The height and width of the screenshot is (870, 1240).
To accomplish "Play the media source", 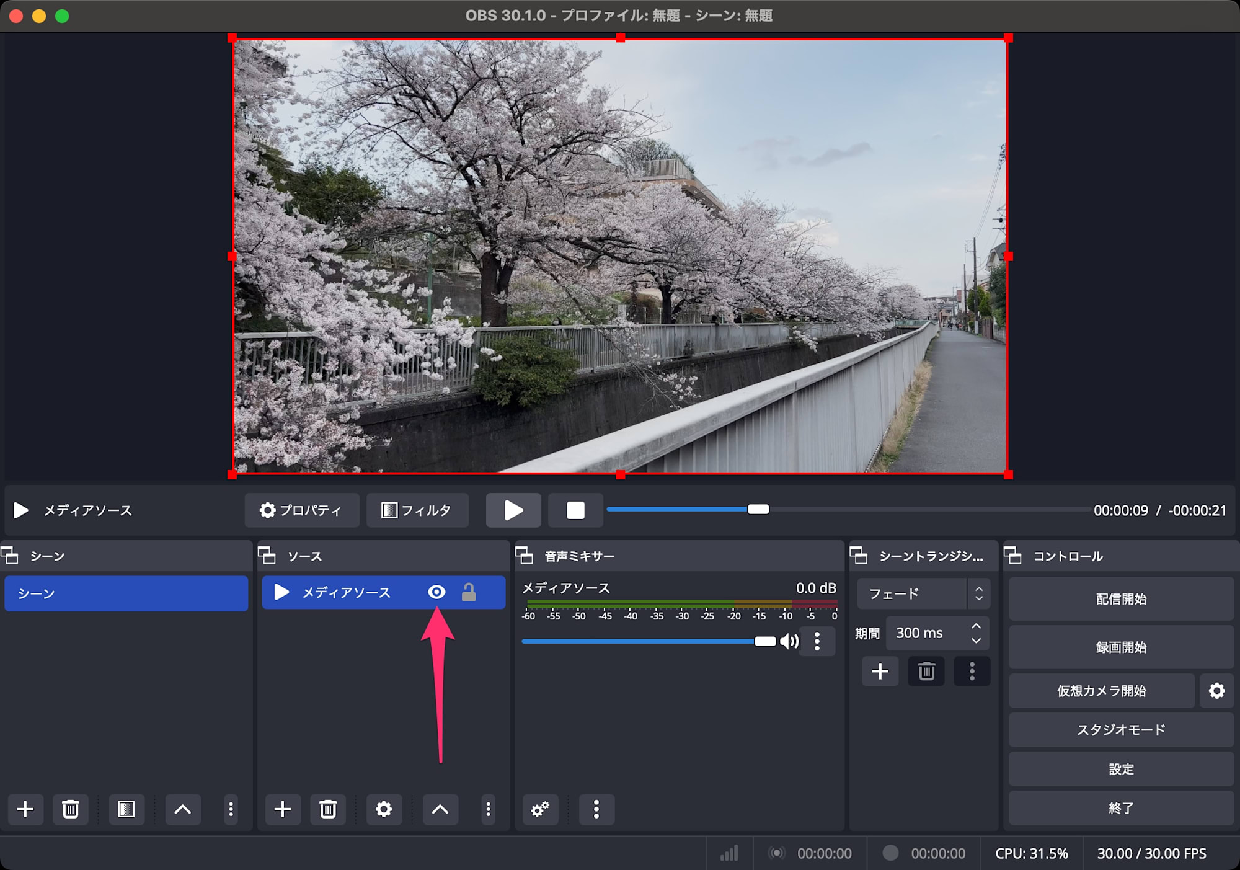I will 513,510.
